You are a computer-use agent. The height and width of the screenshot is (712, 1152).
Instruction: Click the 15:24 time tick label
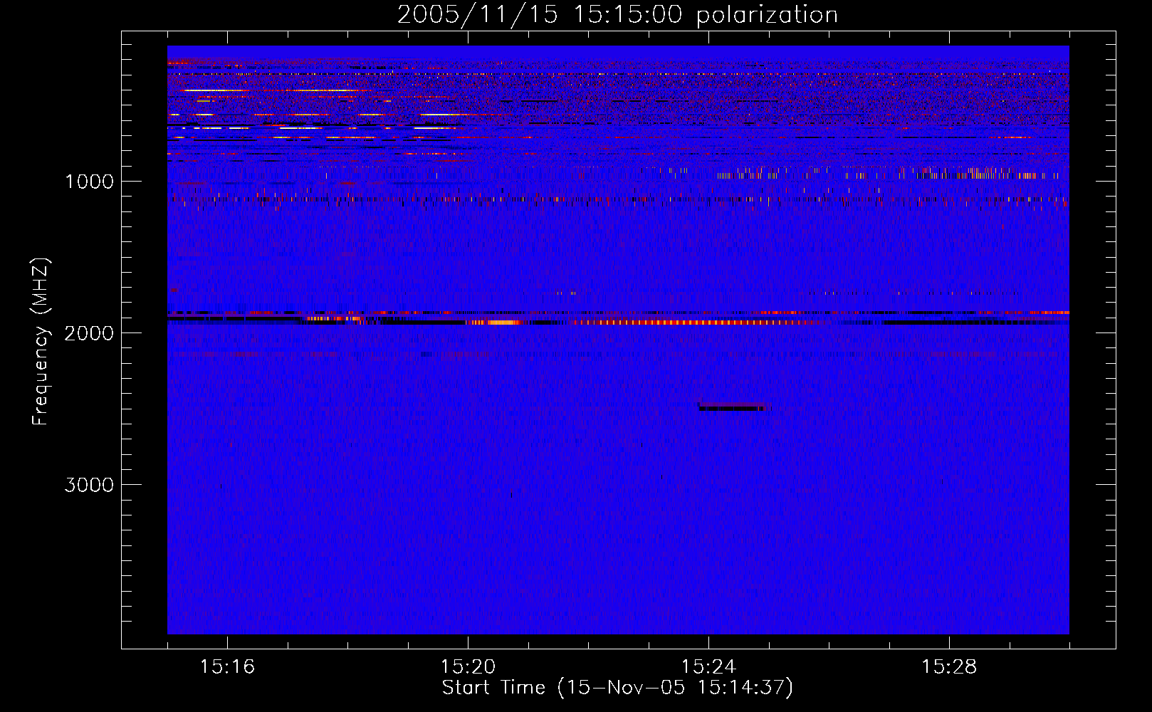[708, 666]
